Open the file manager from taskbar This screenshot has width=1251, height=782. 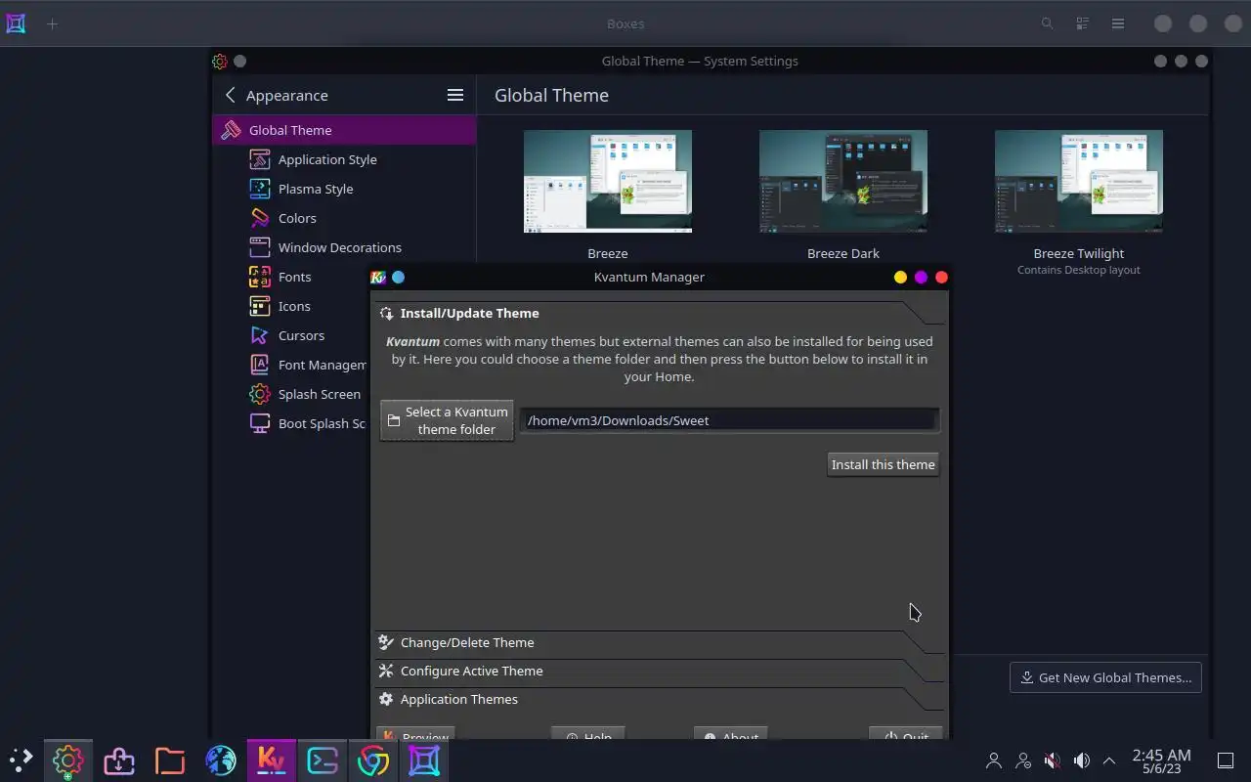click(x=169, y=760)
